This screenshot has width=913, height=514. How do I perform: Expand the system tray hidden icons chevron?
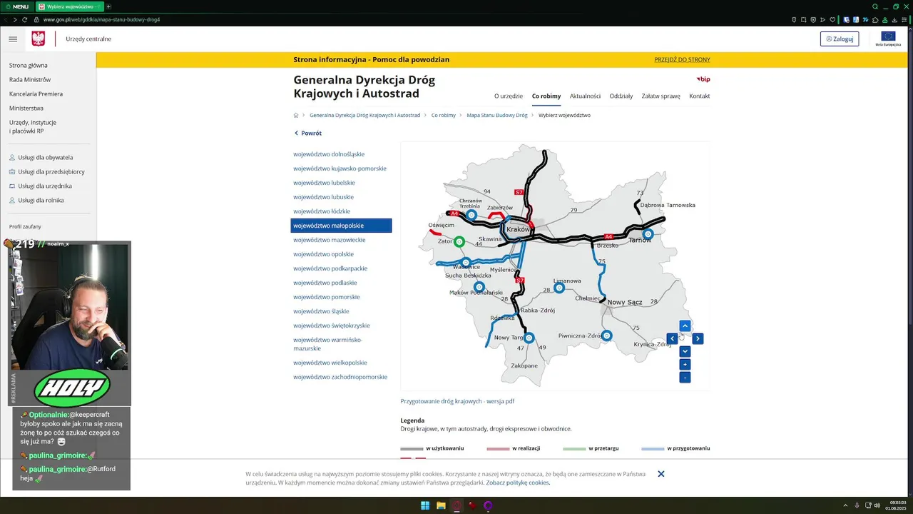846,505
